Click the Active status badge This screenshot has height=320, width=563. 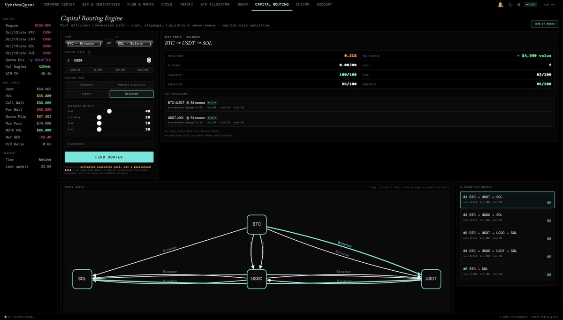pyautogui.click(x=530, y=4)
